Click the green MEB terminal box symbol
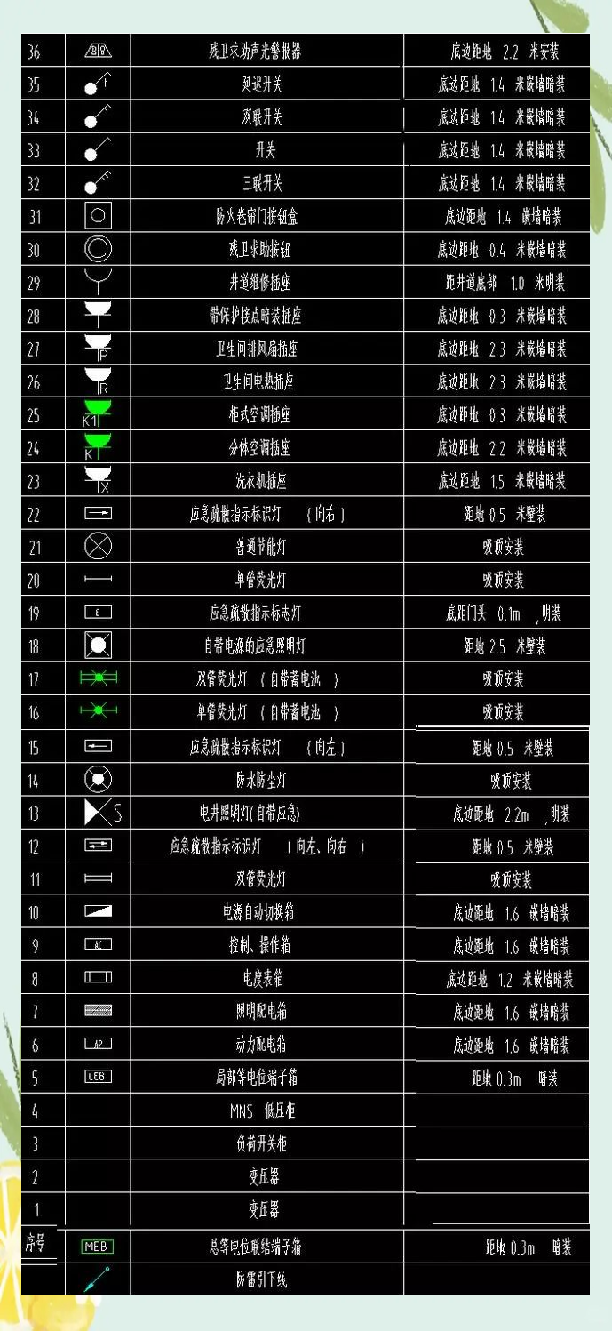Image resolution: width=612 pixels, height=1331 pixels. click(97, 1247)
